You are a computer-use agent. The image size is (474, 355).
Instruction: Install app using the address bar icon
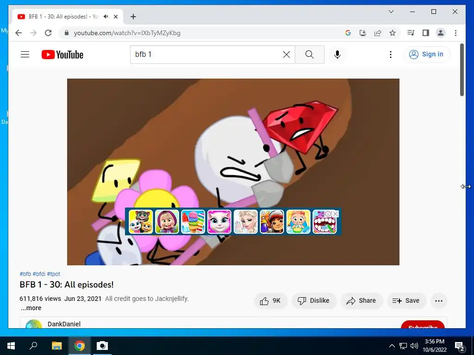363,33
